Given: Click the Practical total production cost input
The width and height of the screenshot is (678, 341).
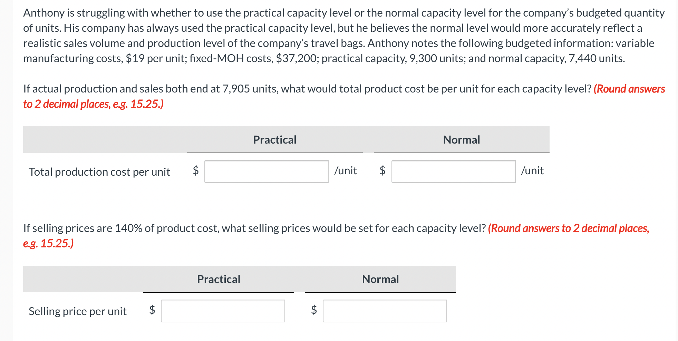Looking at the screenshot, I should coord(266,172).
